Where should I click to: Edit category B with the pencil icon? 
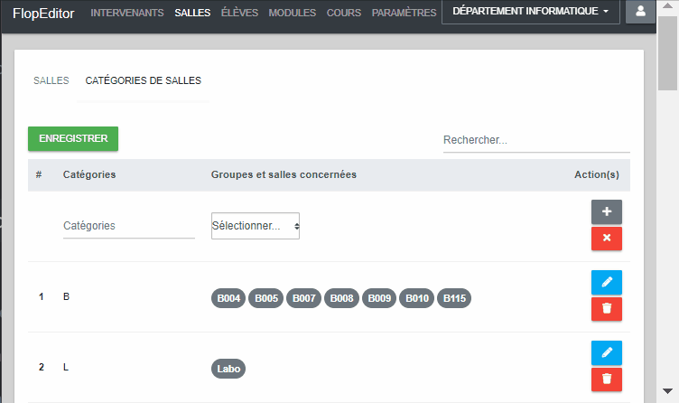[606, 282]
